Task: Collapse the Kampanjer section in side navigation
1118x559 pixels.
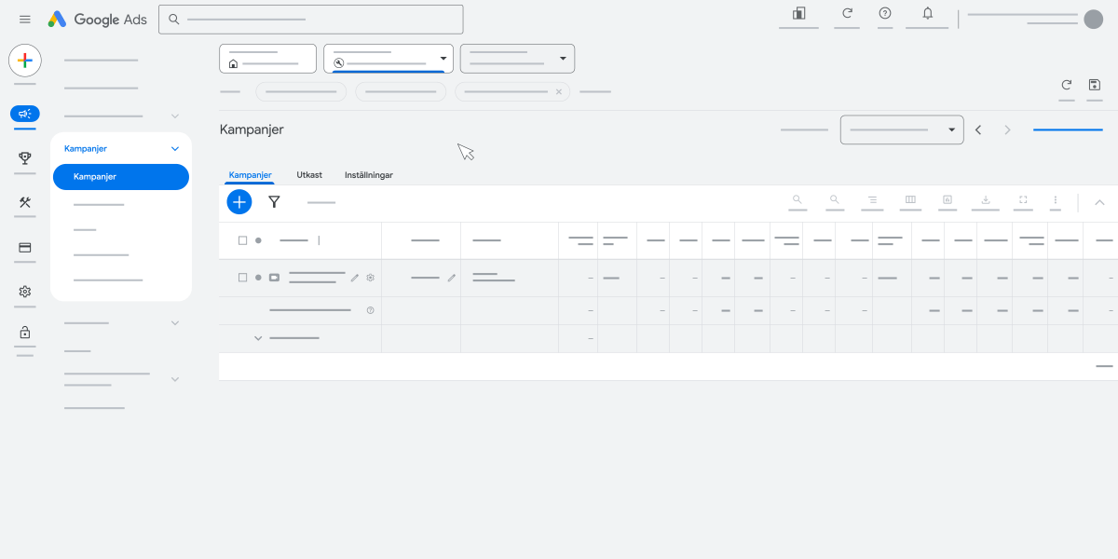Action: (175, 148)
